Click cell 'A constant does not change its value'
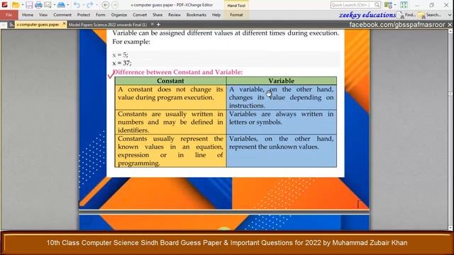Viewport: 454px width, 255px height. [170, 97]
